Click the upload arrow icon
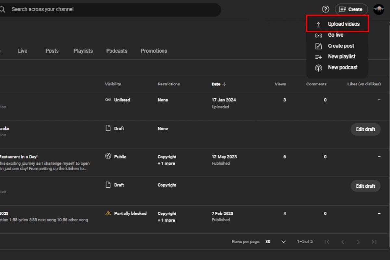The width and height of the screenshot is (390, 260). tap(318, 24)
